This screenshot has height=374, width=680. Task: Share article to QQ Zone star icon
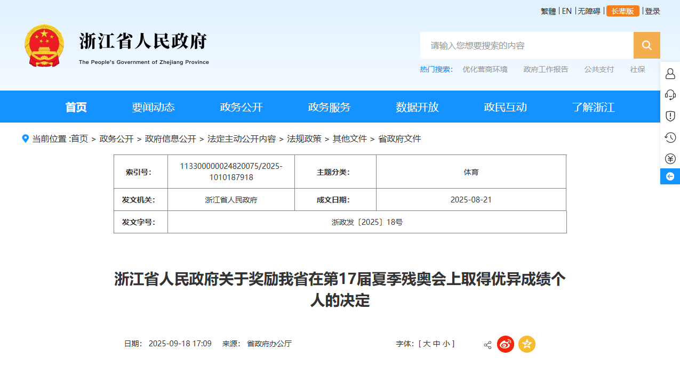click(526, 344)
